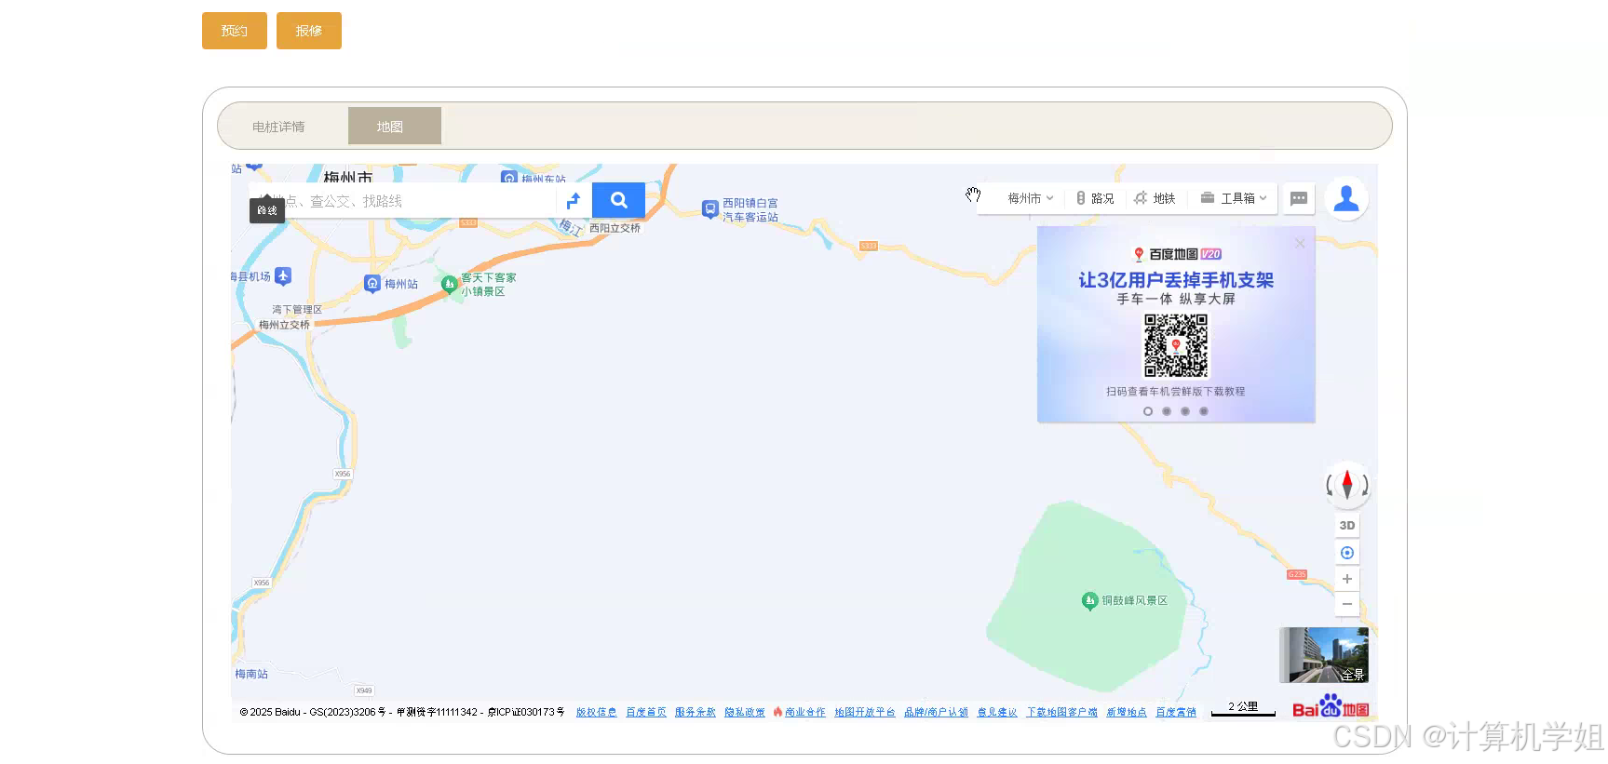Select the first carousel dot in the ad

(x=1148, y=411)
